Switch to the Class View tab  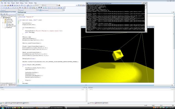[x=13, y=85]
